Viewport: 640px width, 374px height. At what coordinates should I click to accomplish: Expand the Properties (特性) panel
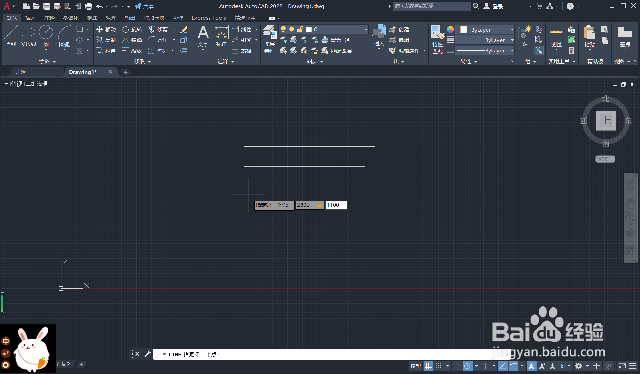[469, 62]
